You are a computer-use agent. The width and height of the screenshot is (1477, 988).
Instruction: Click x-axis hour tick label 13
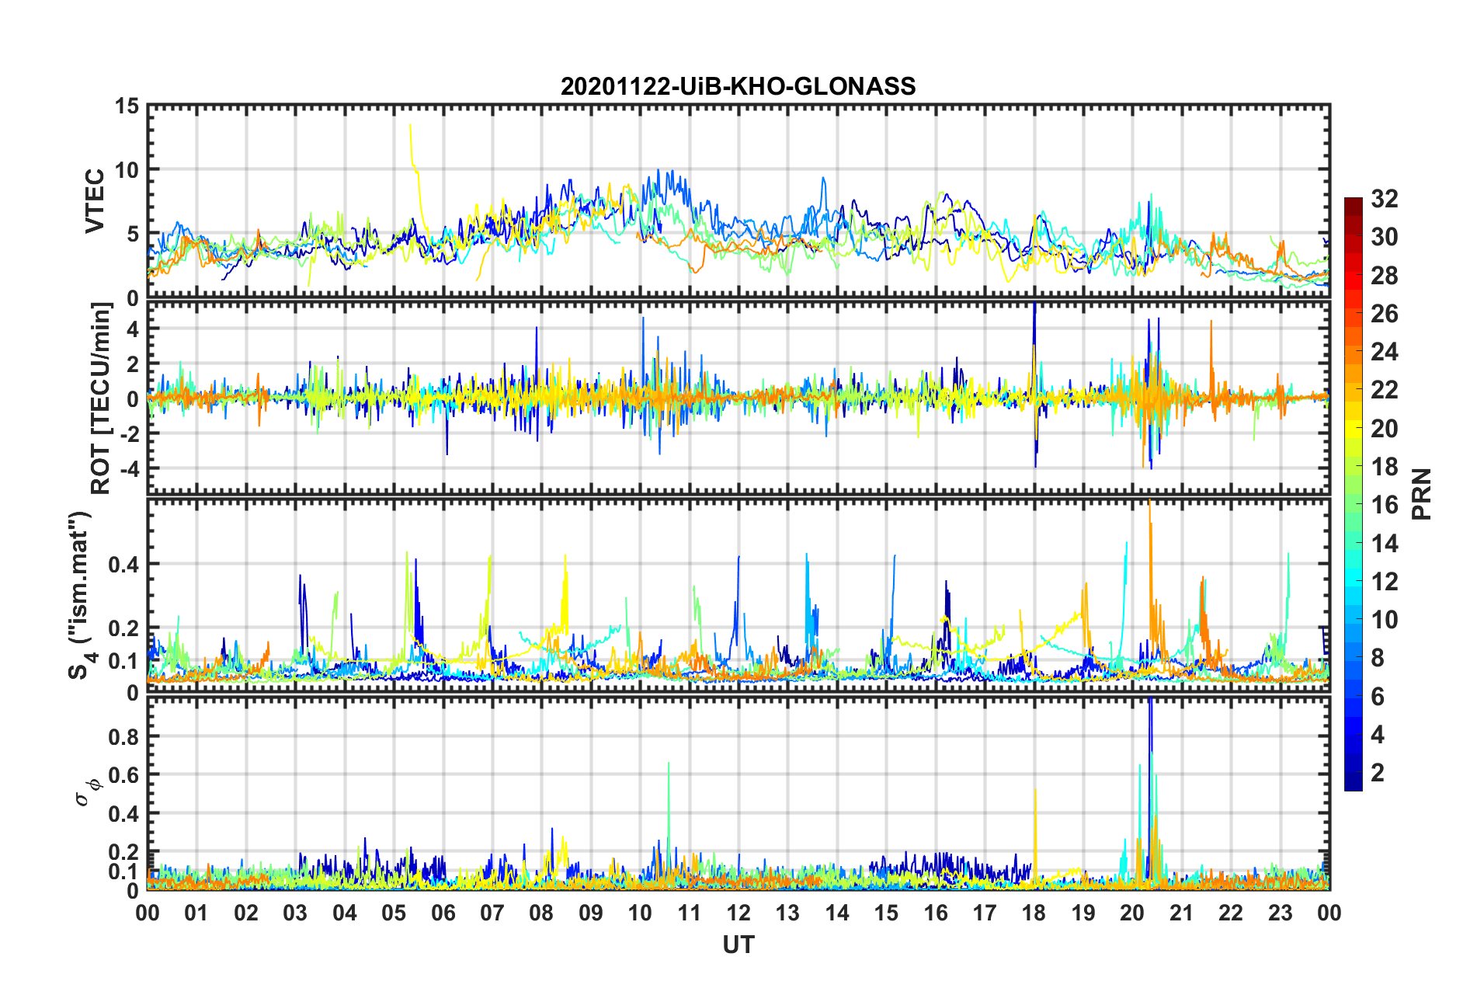click(x=787, y=913)
